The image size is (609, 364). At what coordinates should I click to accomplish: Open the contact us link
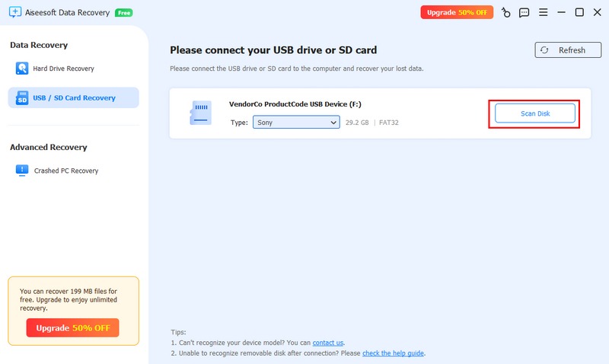pyautogui.click(x=327, y=343)
